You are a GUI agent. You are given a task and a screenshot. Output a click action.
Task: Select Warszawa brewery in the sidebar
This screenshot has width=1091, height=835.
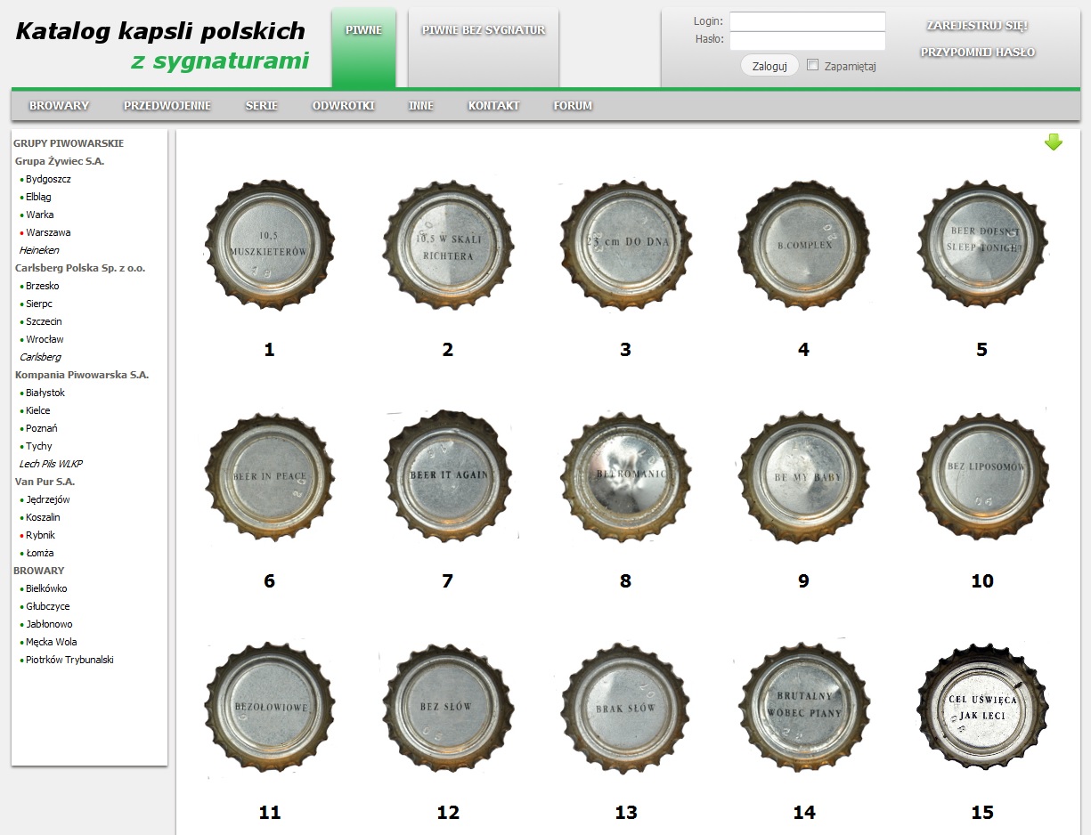(x=48, y=232)
